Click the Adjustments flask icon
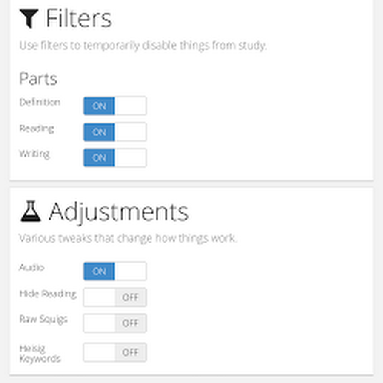Viewport: 383px width, 383px height. [30, 212]
